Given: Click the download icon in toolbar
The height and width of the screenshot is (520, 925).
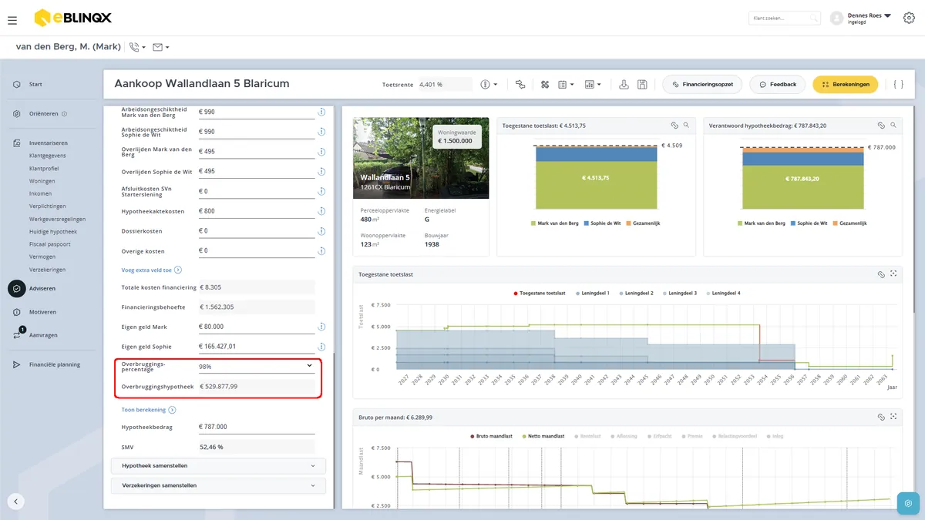Looking at the screenshot, I should coord(624,84).
